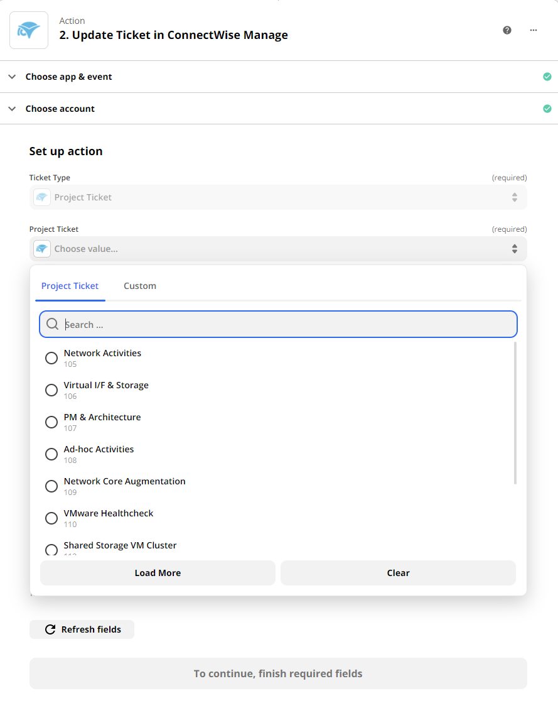Click the magnifier icon in search box
This screenshot has height=713, width=558.
(52, 324)
